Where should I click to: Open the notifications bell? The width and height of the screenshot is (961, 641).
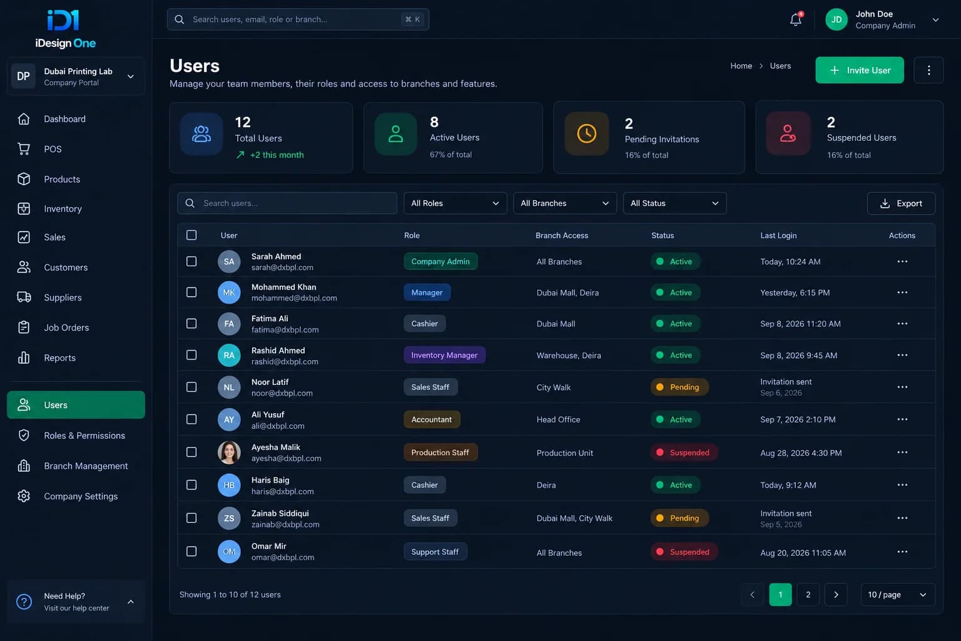796,19
